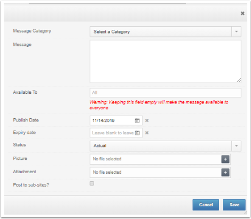Click the Picture No file selected field
251x219 pixels.
[x=156, y=159]
